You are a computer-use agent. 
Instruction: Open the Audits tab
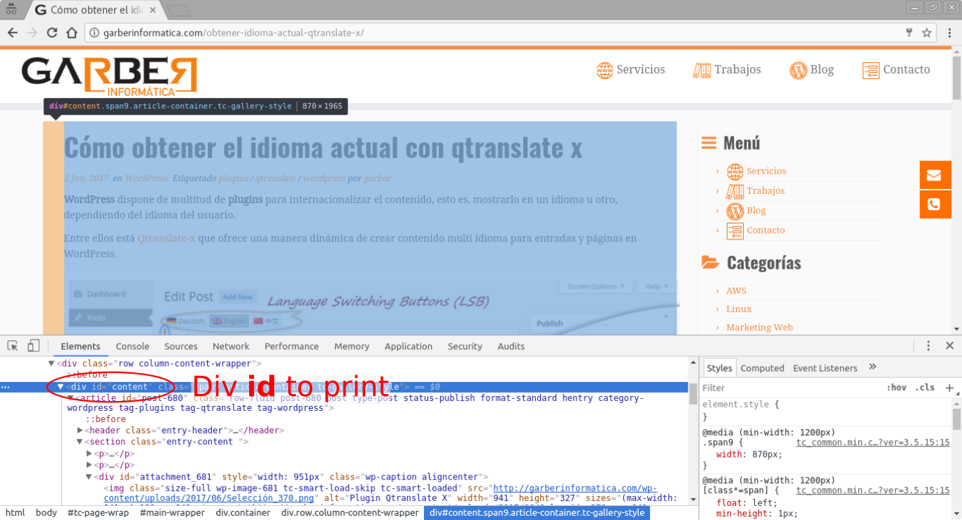[511, 346]
